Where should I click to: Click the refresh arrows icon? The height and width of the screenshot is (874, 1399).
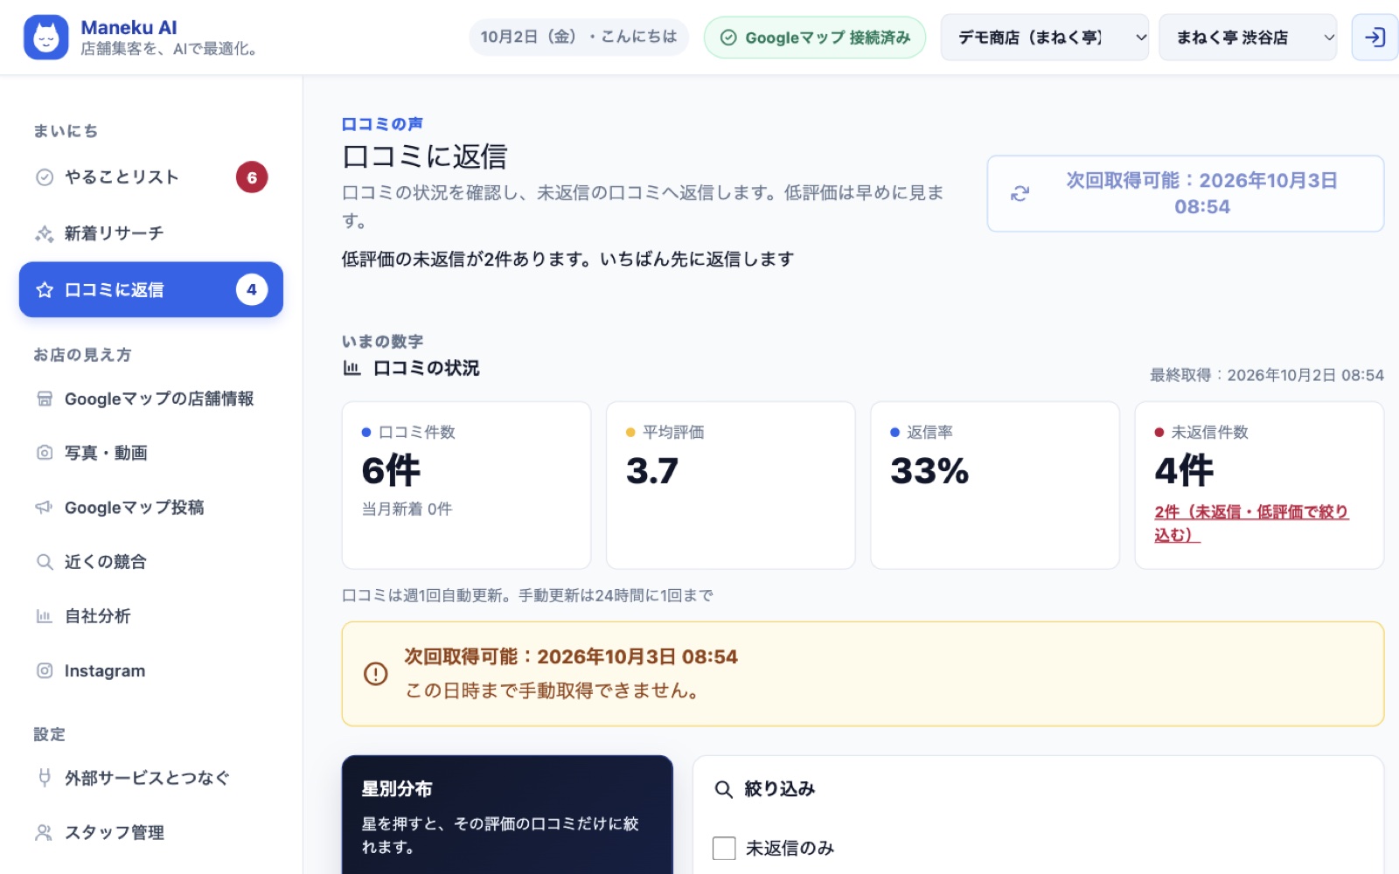point(1020,193)
